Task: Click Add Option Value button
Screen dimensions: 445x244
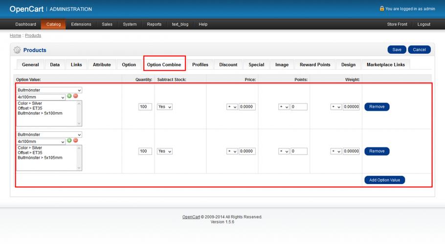Action: 384,180
